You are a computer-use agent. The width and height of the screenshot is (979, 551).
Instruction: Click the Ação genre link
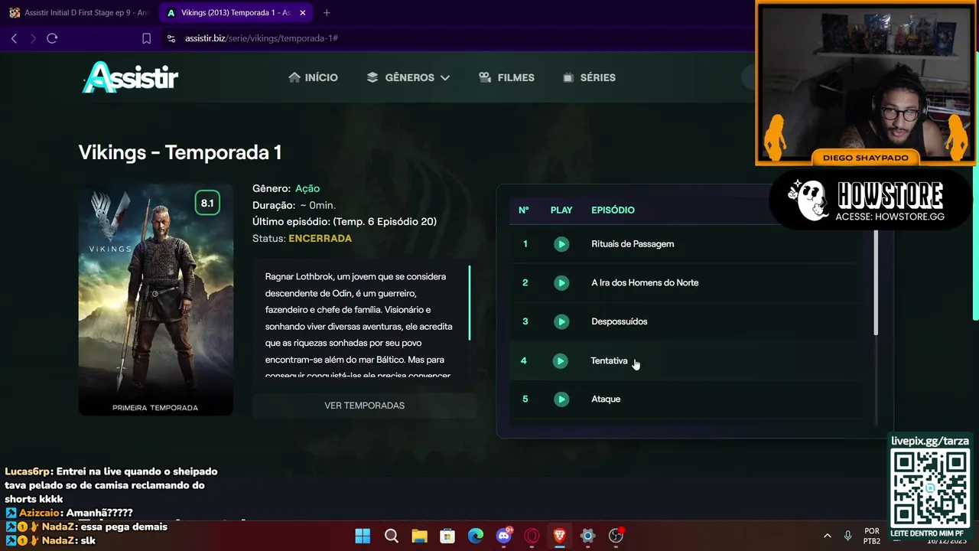pos(307,188)
